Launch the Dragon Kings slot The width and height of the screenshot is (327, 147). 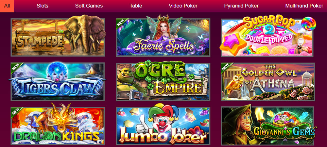[x=58, y=126]
